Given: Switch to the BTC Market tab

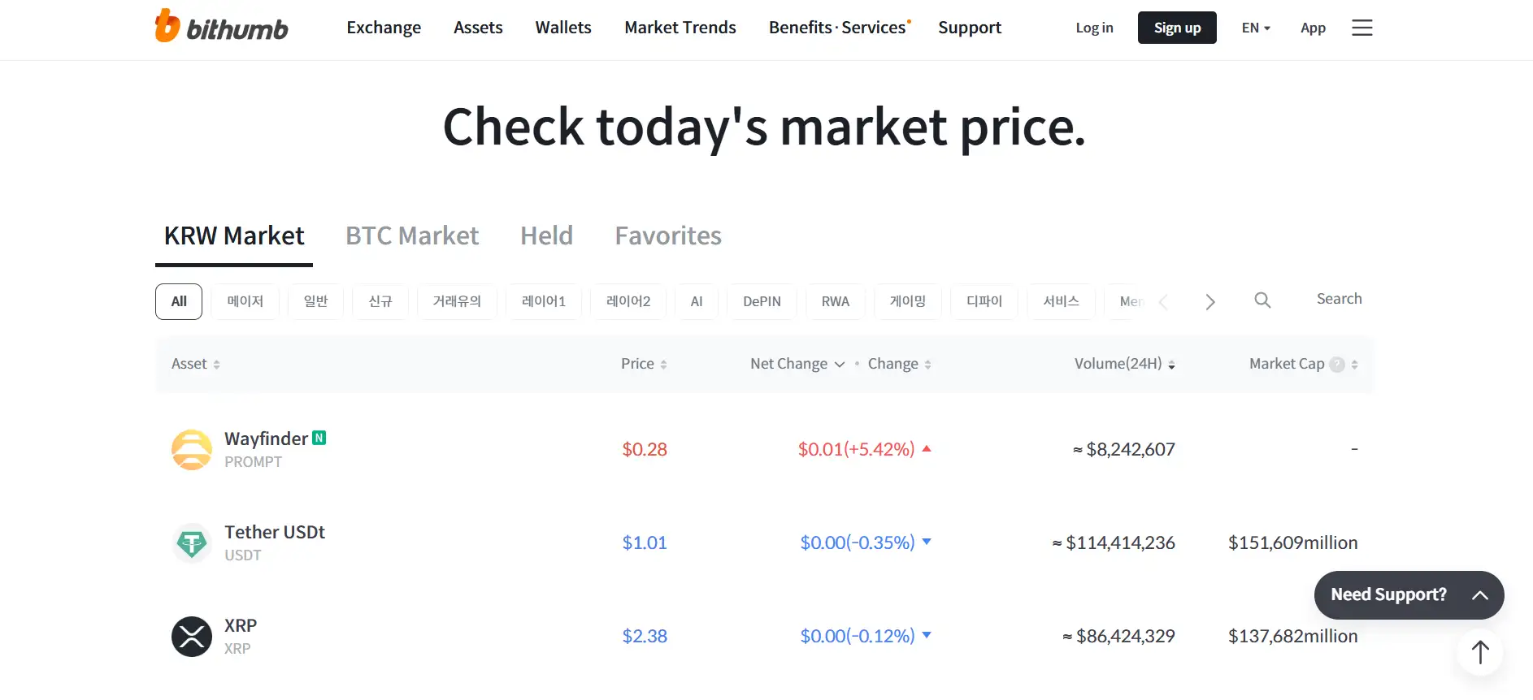Looking at the screenshot, I should point(412,235).
